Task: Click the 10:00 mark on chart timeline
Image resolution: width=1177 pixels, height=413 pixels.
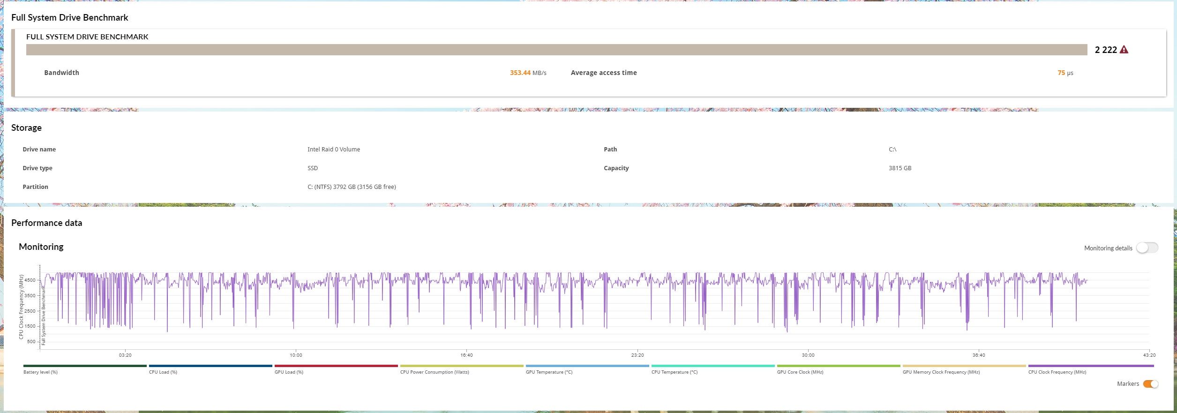Action: pyautogui.click(x=296, y=355)
